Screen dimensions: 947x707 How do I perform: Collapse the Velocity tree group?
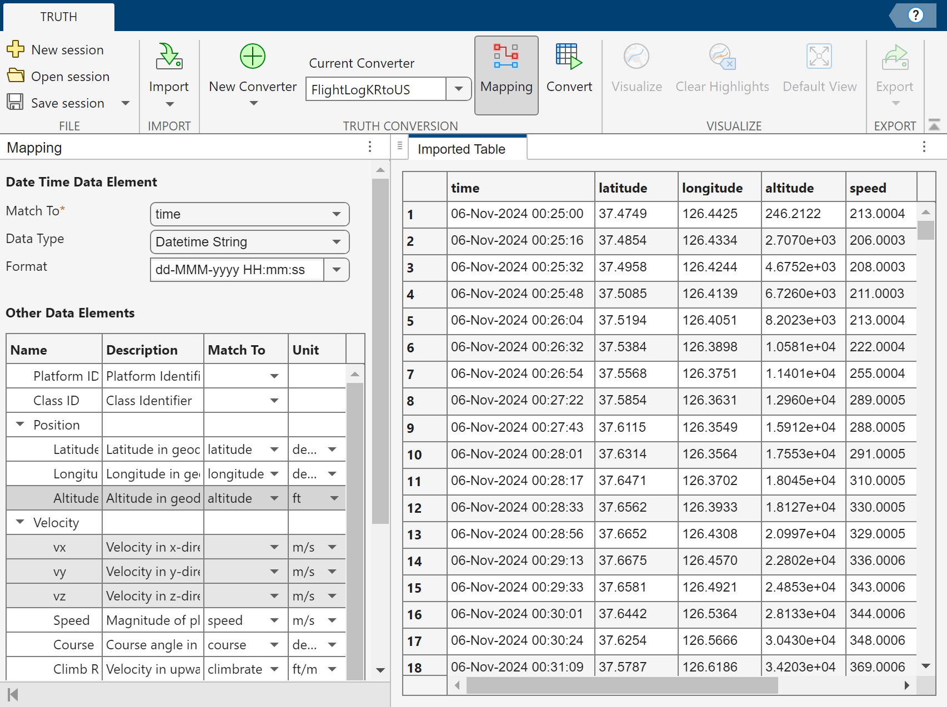point(21,522)
